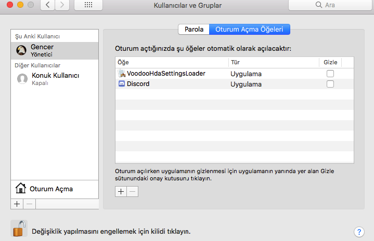Open the help question mark button
This screenshot has height=241, width=374.
(358, 232)
